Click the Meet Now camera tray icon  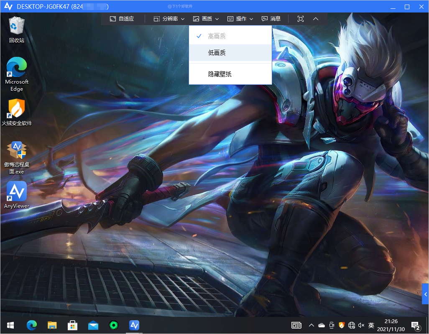click(x=332, y=325)
